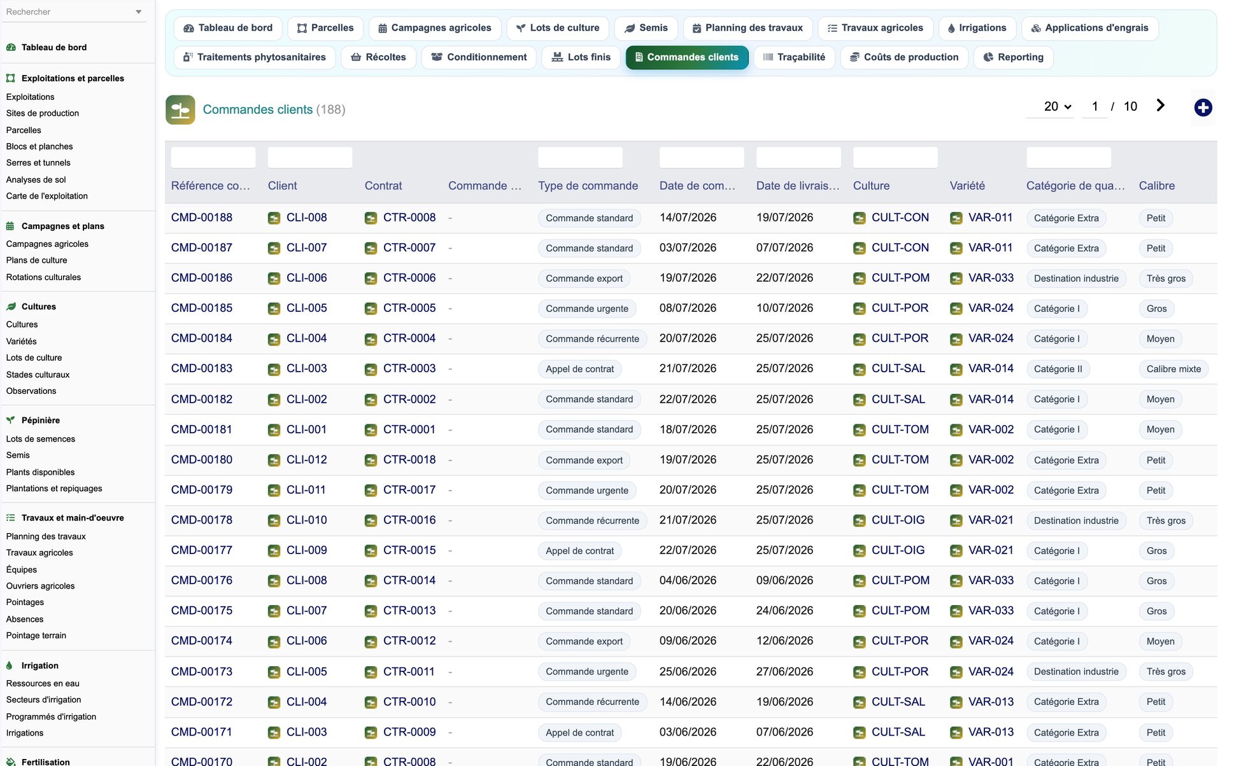Click the Référence commande filter field

[x=213, y=157]
